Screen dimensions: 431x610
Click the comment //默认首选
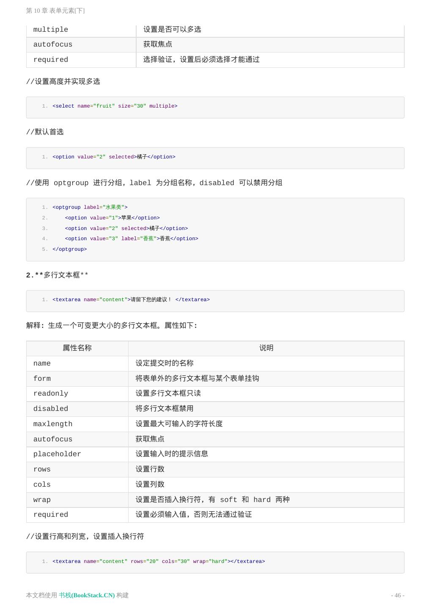(x=45, y=132)
